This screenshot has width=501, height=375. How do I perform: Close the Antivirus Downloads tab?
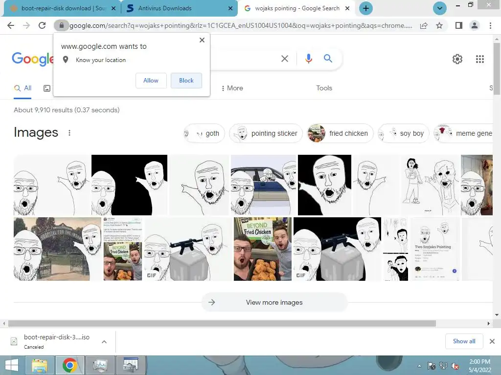tap(230, 8)
